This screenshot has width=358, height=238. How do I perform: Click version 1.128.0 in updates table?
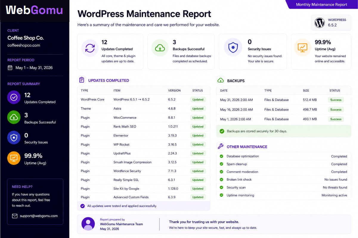173,189
